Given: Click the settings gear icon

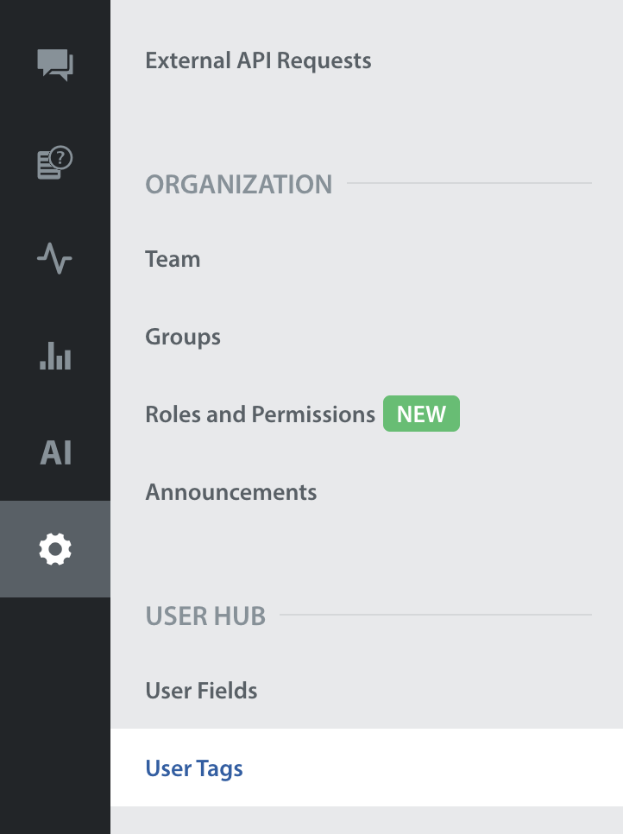Looking at the screenshot, I should pos(55,549).
